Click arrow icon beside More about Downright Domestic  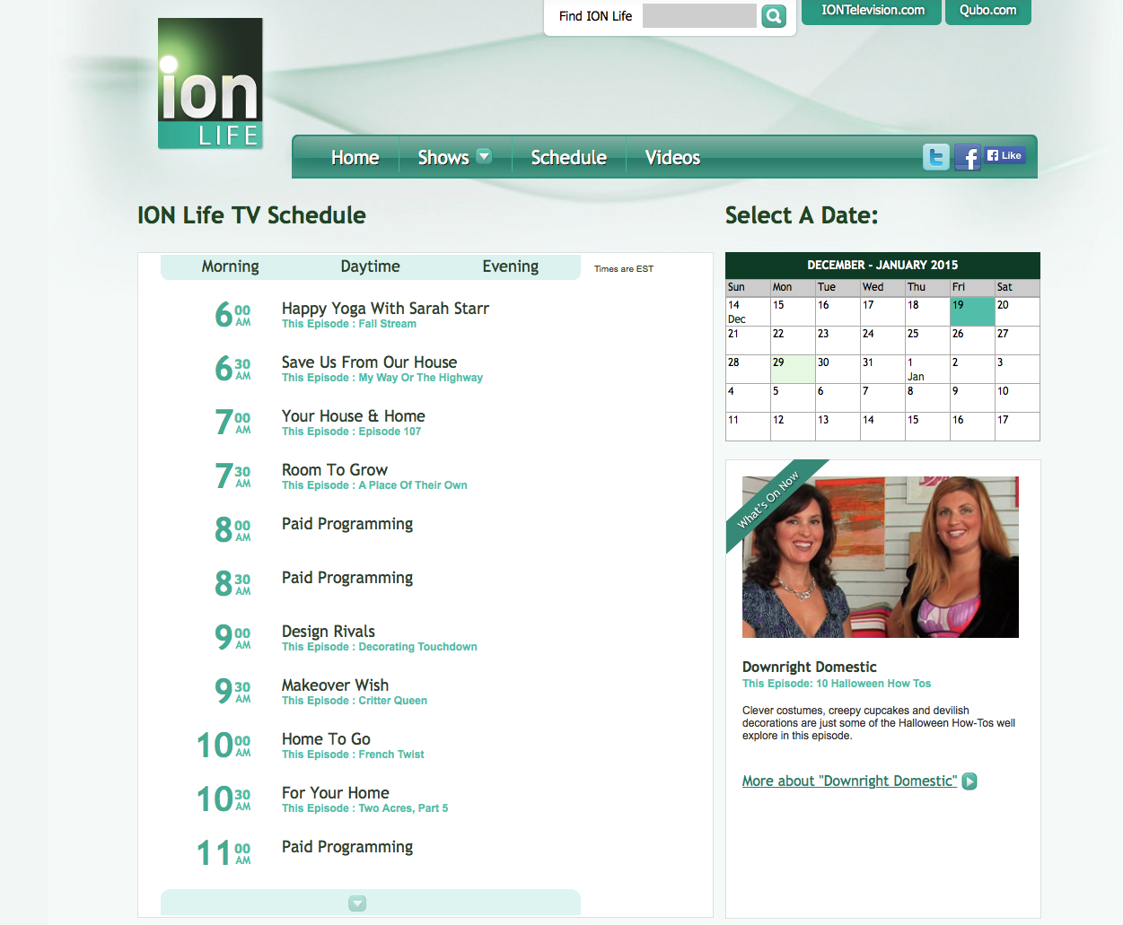coord(969,781)
